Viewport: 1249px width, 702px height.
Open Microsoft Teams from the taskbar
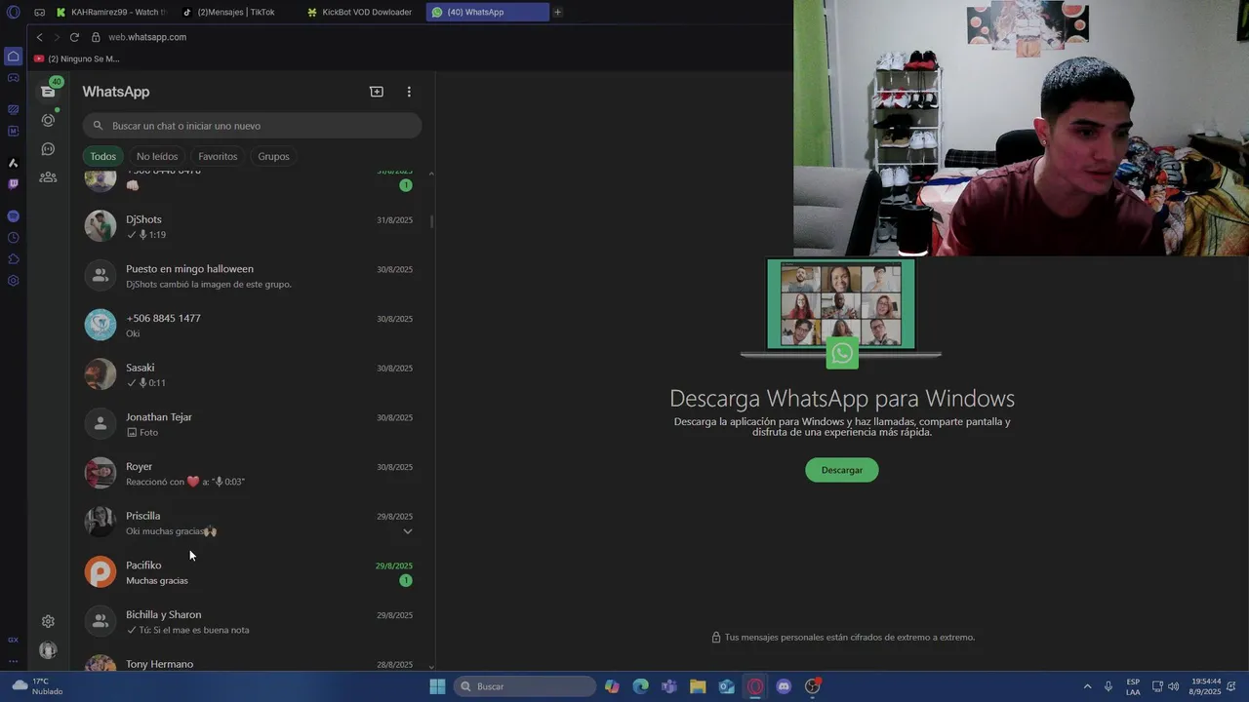tap(669, 686)
